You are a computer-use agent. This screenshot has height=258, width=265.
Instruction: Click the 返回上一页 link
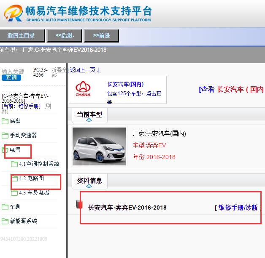pos(84,70)
